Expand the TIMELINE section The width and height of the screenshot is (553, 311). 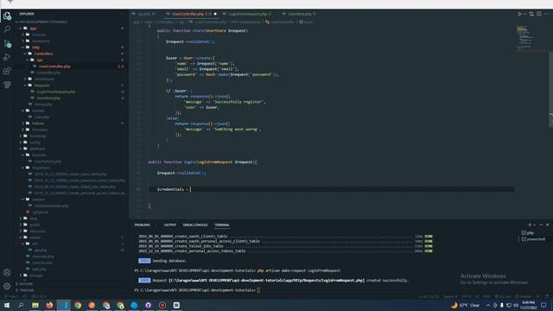click(x=27, y=290)
